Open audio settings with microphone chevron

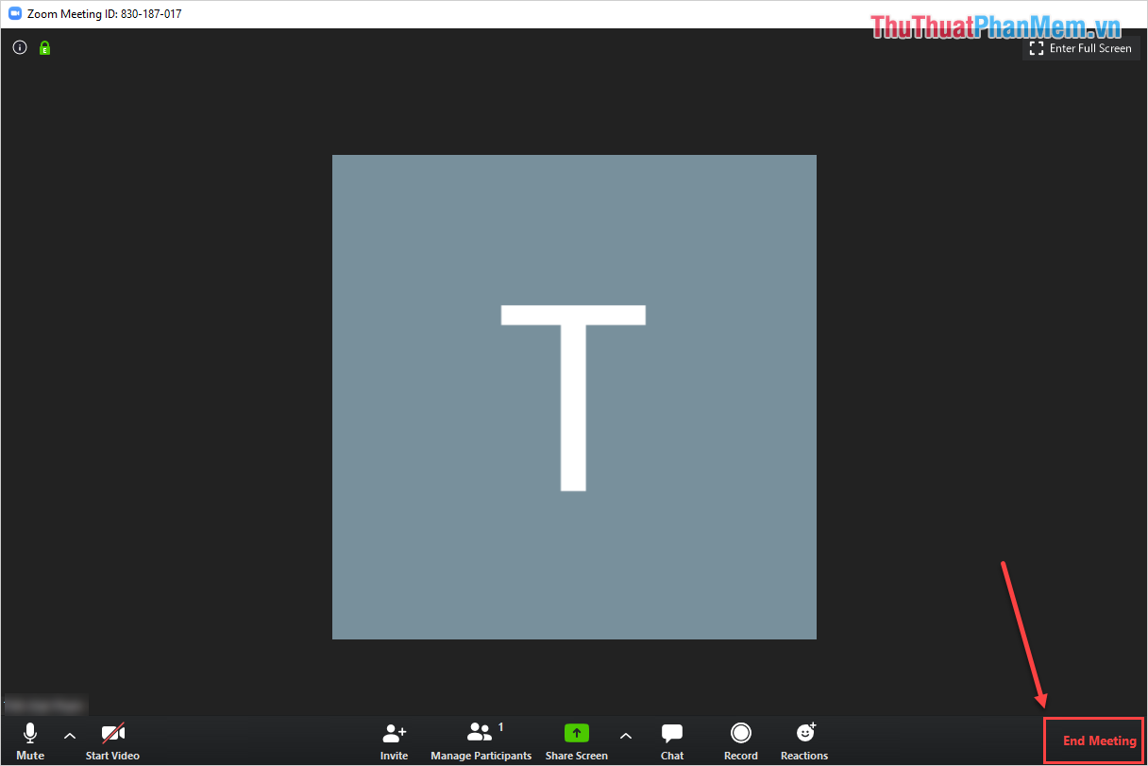(x=69, y=735)
